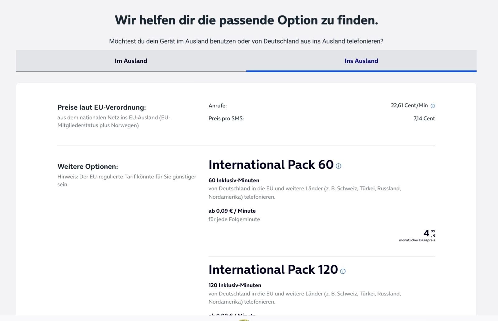Open info icon beside 22,61 Cent/Min
498x321 pixels.
click(x=433, y=106)
